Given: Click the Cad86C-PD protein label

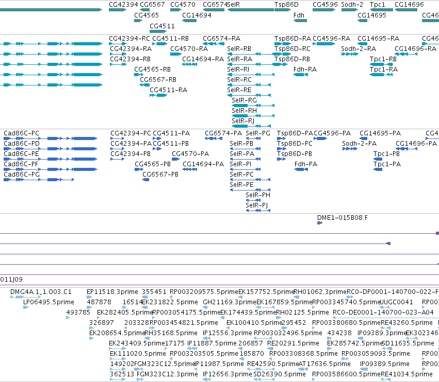Looking at the screenshot, I should (x=22, y=143).
